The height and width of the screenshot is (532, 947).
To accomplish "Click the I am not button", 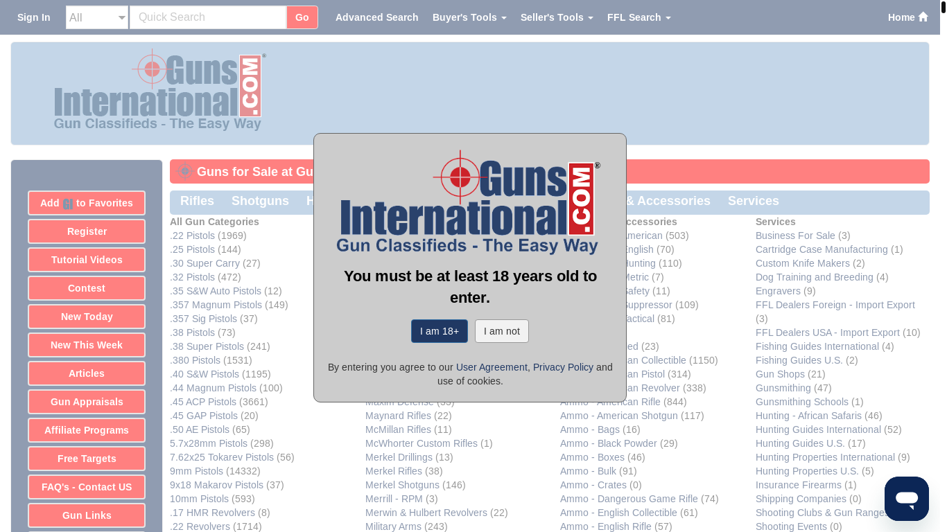I will (x=502, y=331).
